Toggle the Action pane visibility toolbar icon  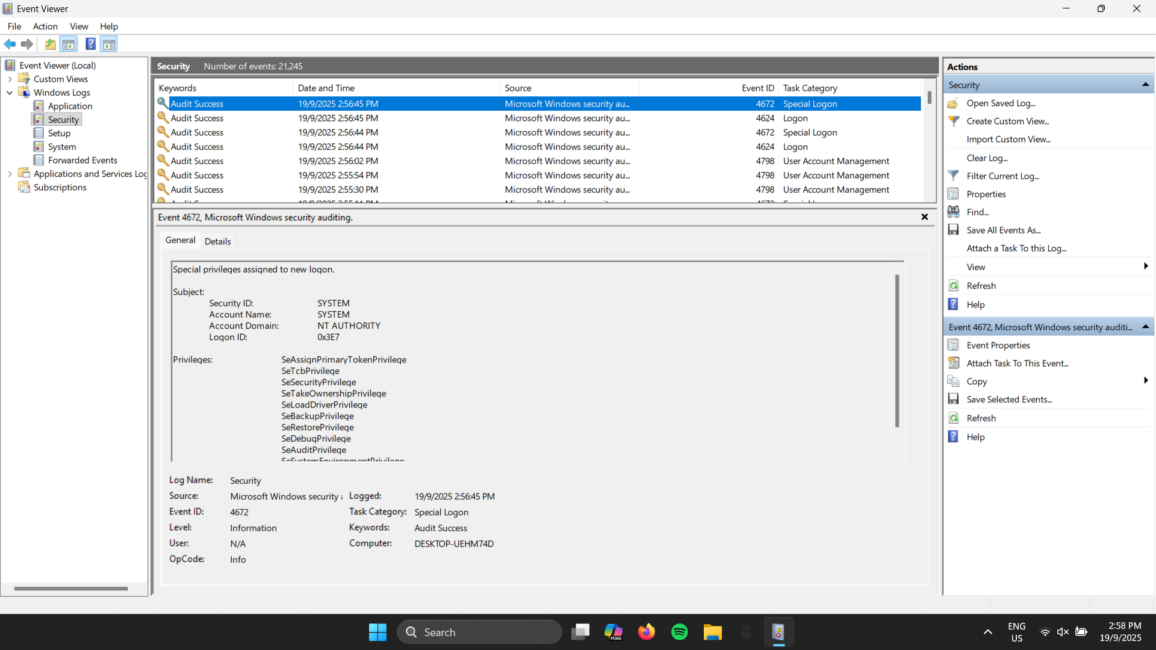tap(109, 44)
